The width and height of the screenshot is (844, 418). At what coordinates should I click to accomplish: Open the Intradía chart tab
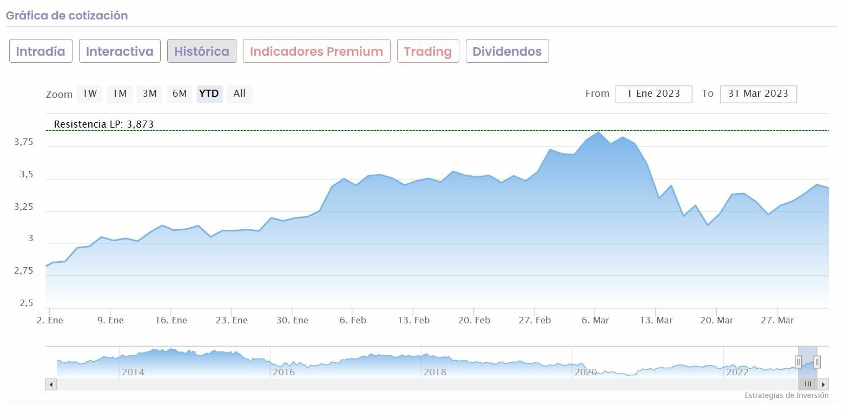click(x=41, y=51)
